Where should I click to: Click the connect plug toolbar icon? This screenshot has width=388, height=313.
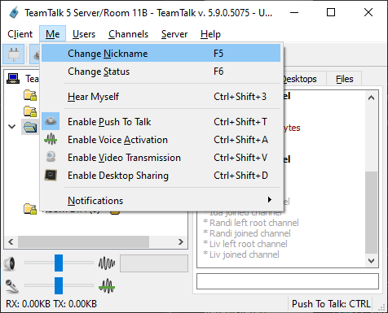click(x=13, y=54)
